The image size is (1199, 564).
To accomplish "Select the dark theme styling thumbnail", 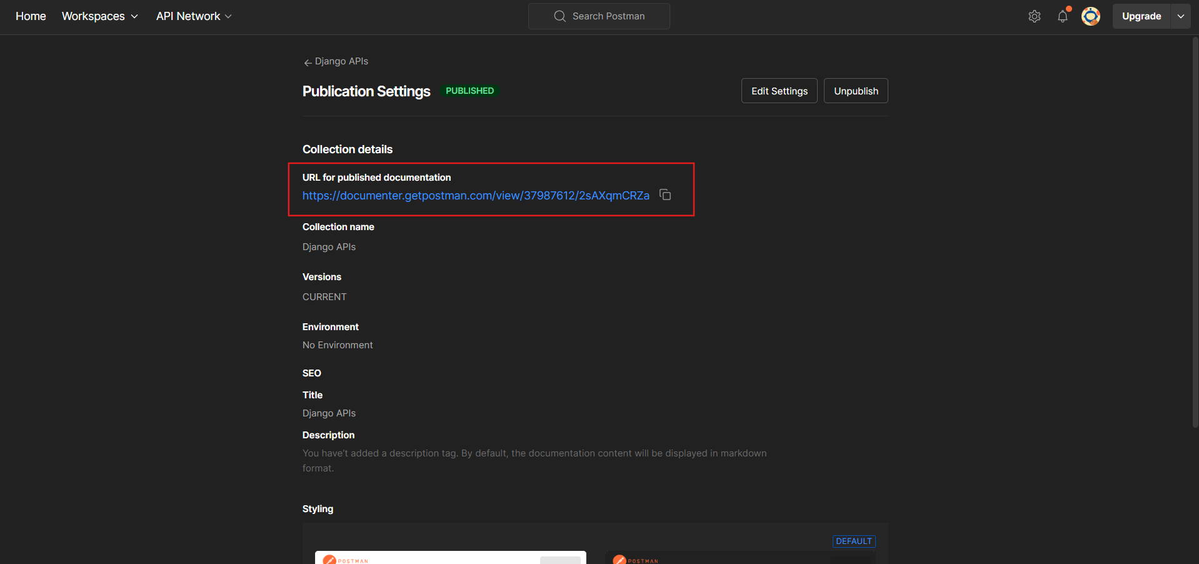I will pos(740,557).
